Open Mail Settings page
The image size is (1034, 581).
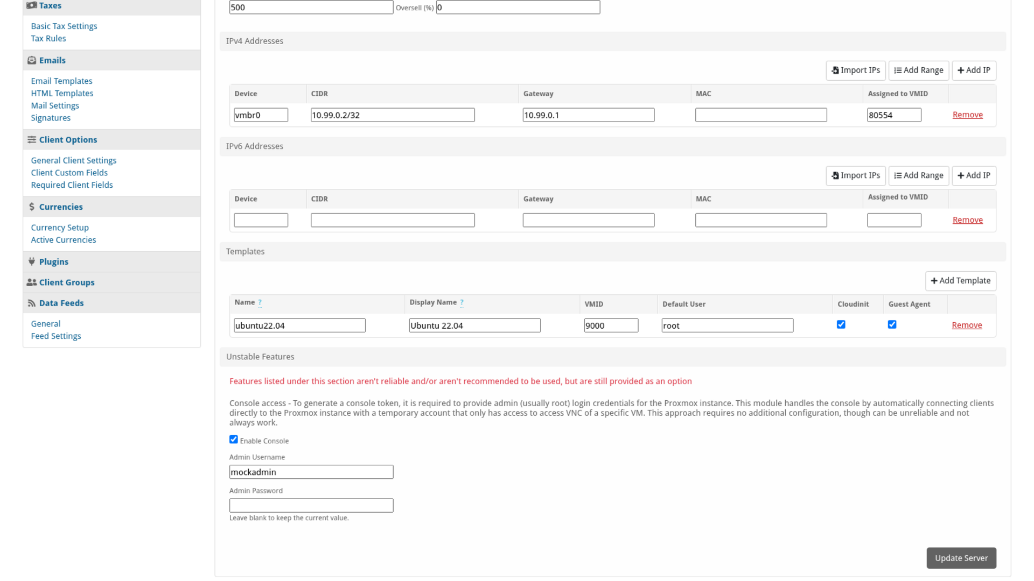tap(55, 105)
